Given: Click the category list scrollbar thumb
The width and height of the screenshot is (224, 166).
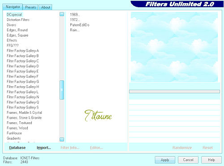Looking at the screenshot, I should [x=62, y=90].
